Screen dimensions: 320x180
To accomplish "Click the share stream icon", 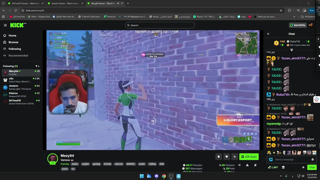I will pos(239,165).
